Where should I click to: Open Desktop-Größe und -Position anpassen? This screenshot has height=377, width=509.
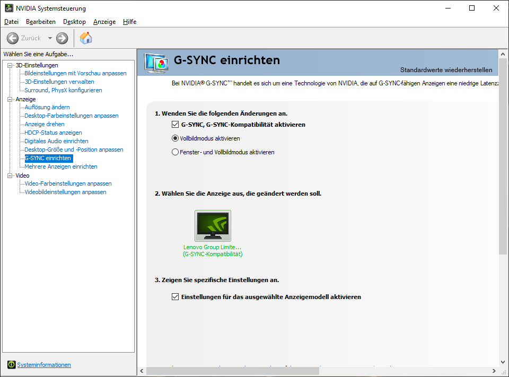(74, 150)
